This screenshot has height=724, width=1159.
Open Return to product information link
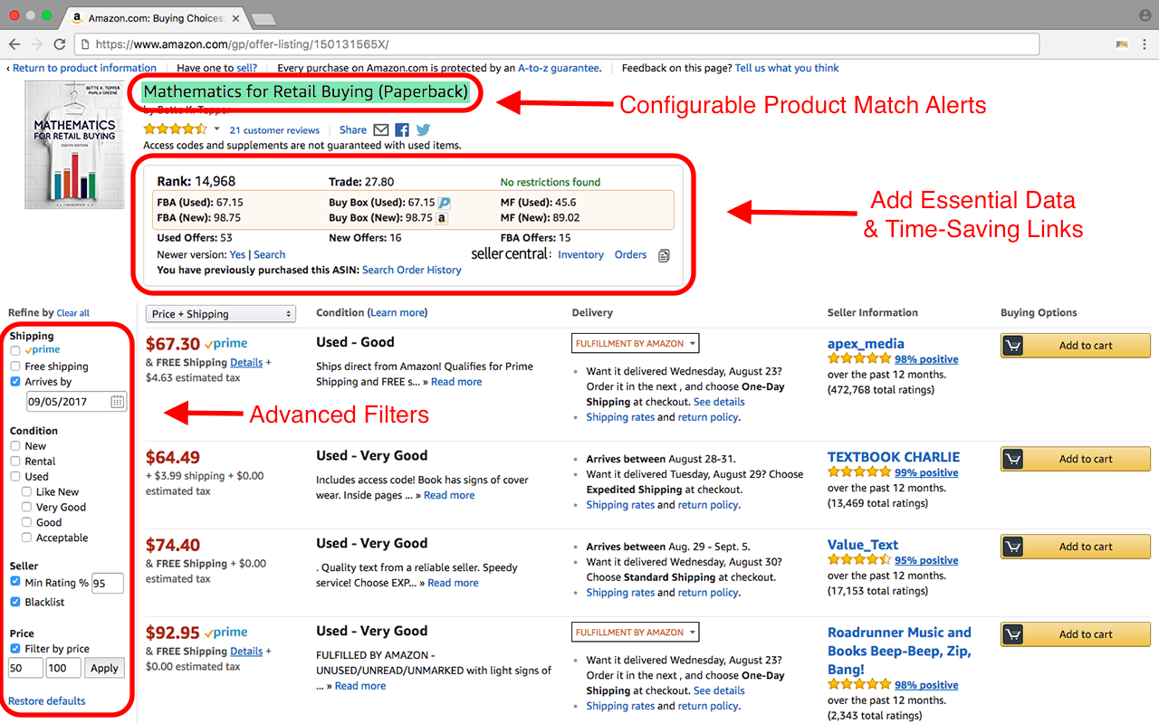(84, 68)
